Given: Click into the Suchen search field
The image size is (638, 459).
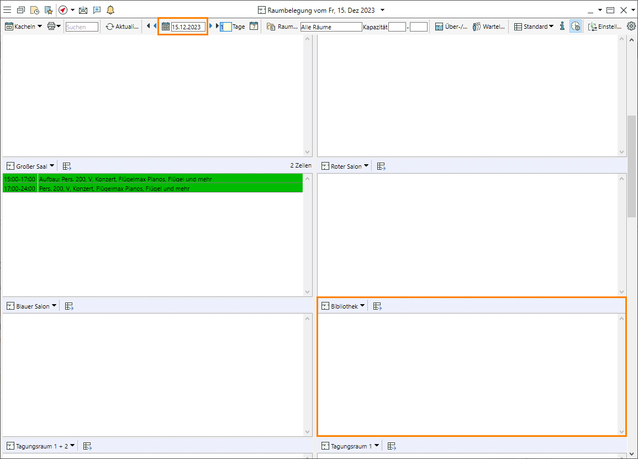Looking at the screenshot, I should point(82,27).
